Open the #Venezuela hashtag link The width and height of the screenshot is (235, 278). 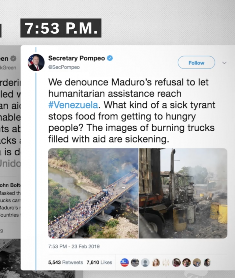coord(73,105)
